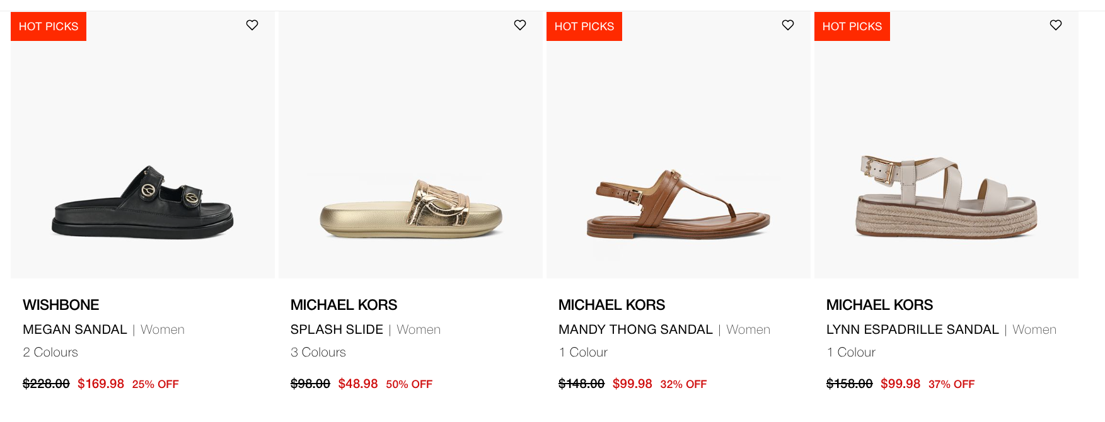Show 3 Colours options for Splash Slide

click(318, 352)
